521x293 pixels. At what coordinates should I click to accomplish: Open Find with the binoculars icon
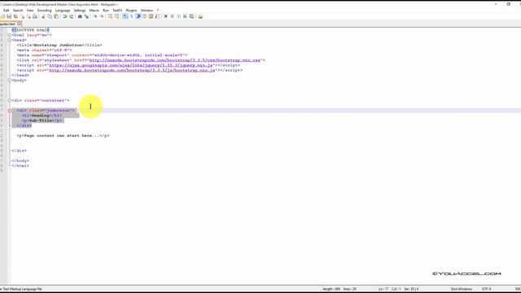(80, 16)
